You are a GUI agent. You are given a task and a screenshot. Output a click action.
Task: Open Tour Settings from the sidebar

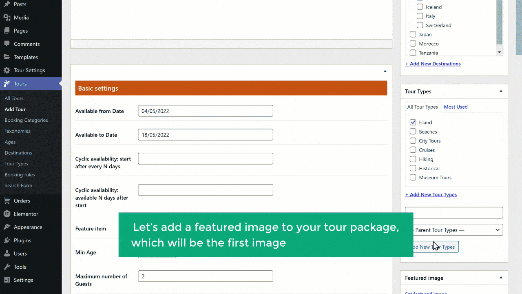(29, 70)
